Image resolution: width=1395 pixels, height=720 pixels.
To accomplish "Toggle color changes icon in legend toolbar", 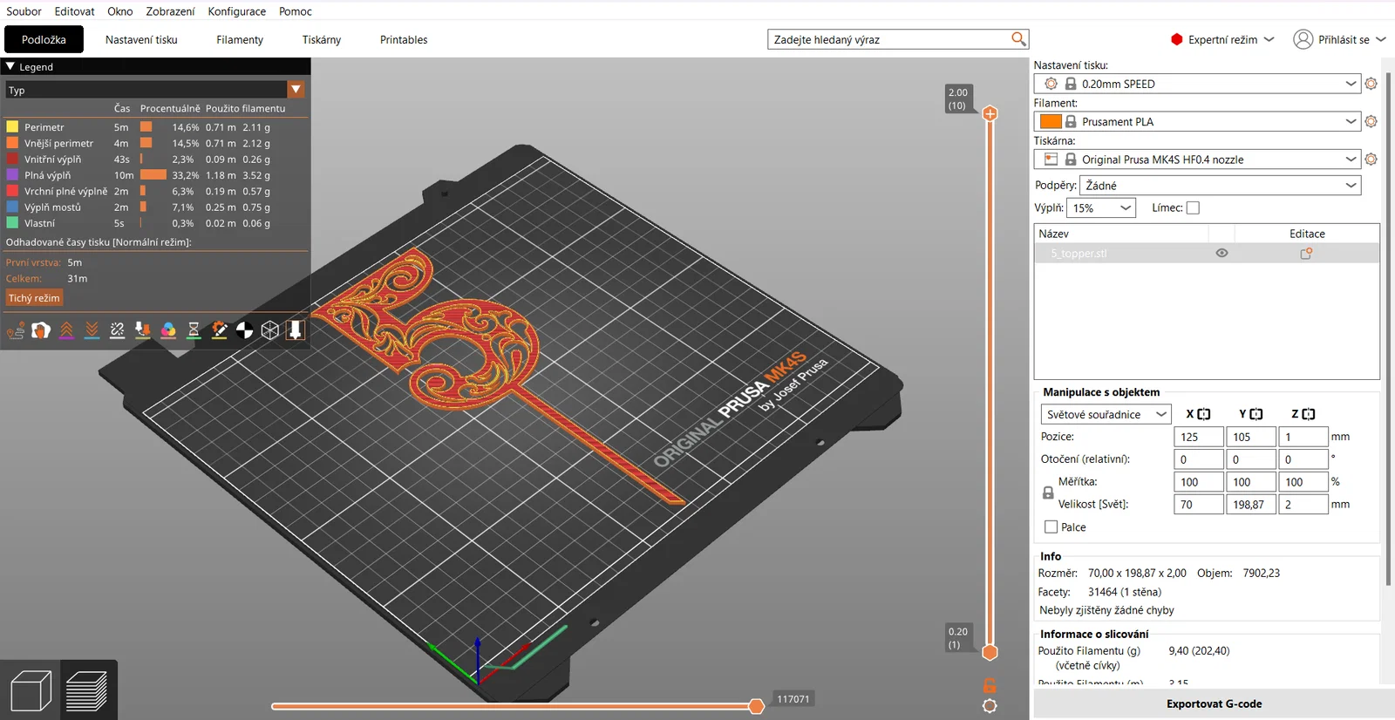I will (x=168, y=330).
